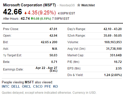Image resolution: width=123 pixels, height=97 pixels.
Task: Click the 52wk Range value
Action: pyautogui.click(x=113, y=36)
